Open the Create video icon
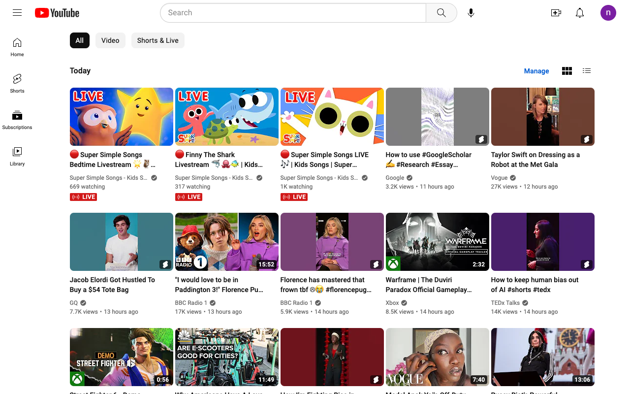The image size is (630, 394). pyautogui.click(x=556, y=13)
